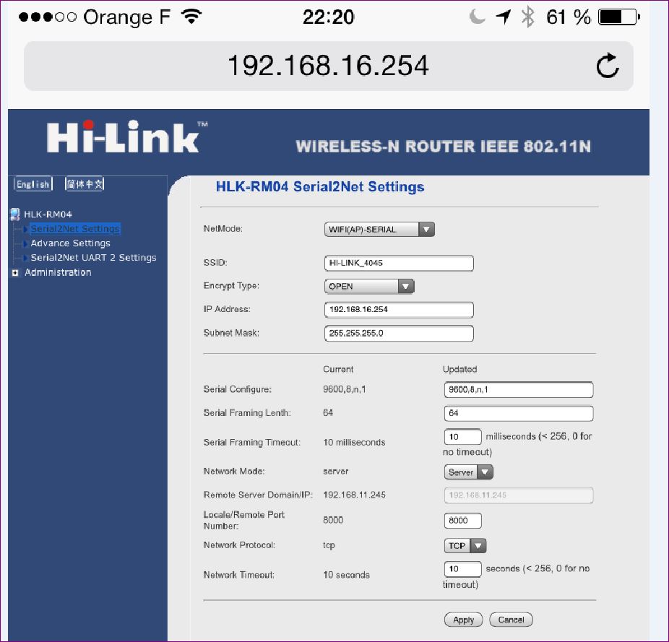Viewport: 669px width, 642px height.
Task: Click the "10 seconds" current network timeout
Action: click(346, 575)
